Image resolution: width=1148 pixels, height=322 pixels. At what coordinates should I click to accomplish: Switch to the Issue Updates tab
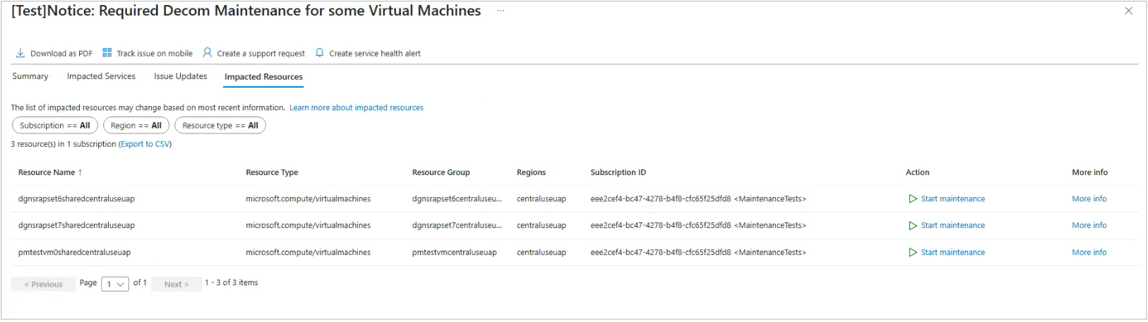181,76
